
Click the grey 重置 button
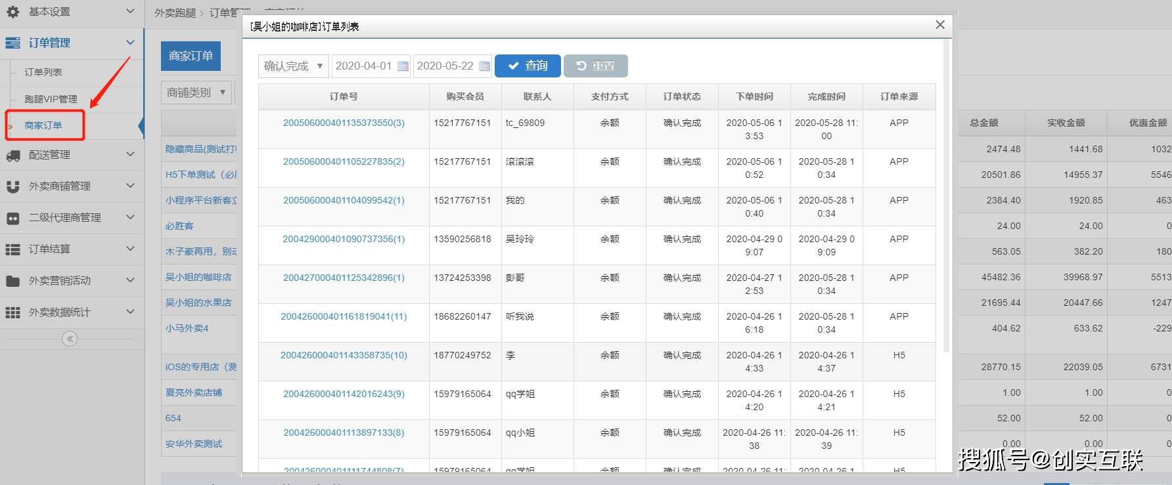[x=595, y=66]
